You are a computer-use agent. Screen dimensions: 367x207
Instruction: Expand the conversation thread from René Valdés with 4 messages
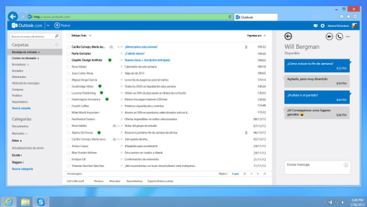click(115, 126)
